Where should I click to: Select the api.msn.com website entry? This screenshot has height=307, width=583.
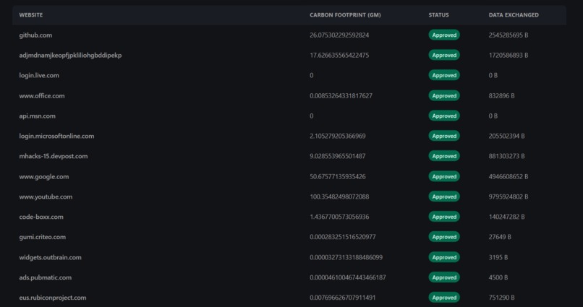point(37,116)
